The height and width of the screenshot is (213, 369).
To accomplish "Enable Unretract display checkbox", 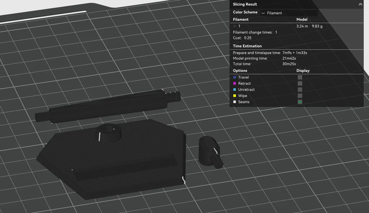I will click(x=300, y=90).
